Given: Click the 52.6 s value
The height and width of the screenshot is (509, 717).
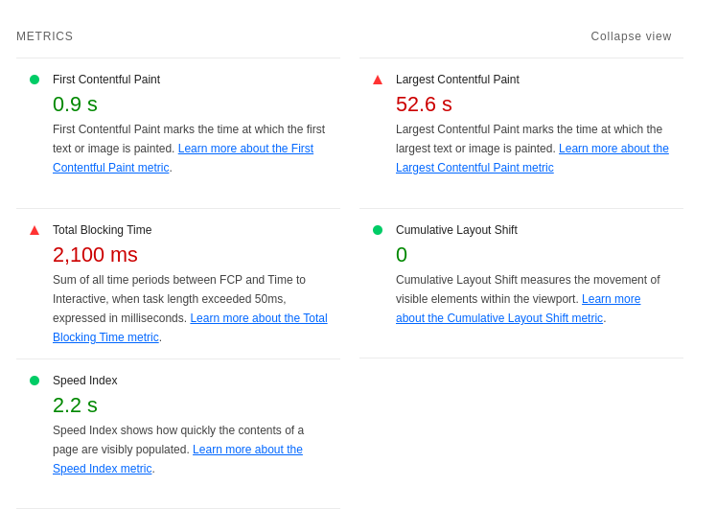Looking at the screenshot, I should (424, 104).
